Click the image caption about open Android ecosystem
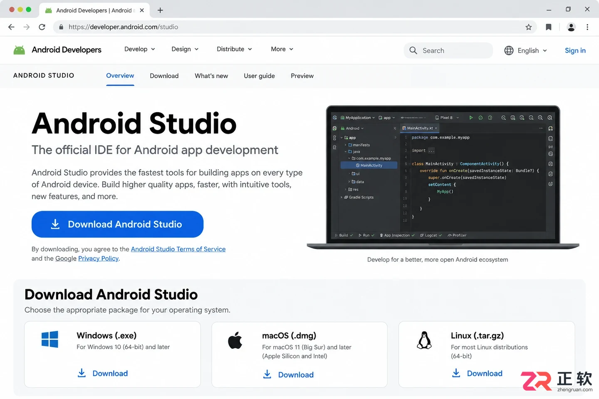Image resolution: width=599 pixels, height=399 pixels. [438, 259]
